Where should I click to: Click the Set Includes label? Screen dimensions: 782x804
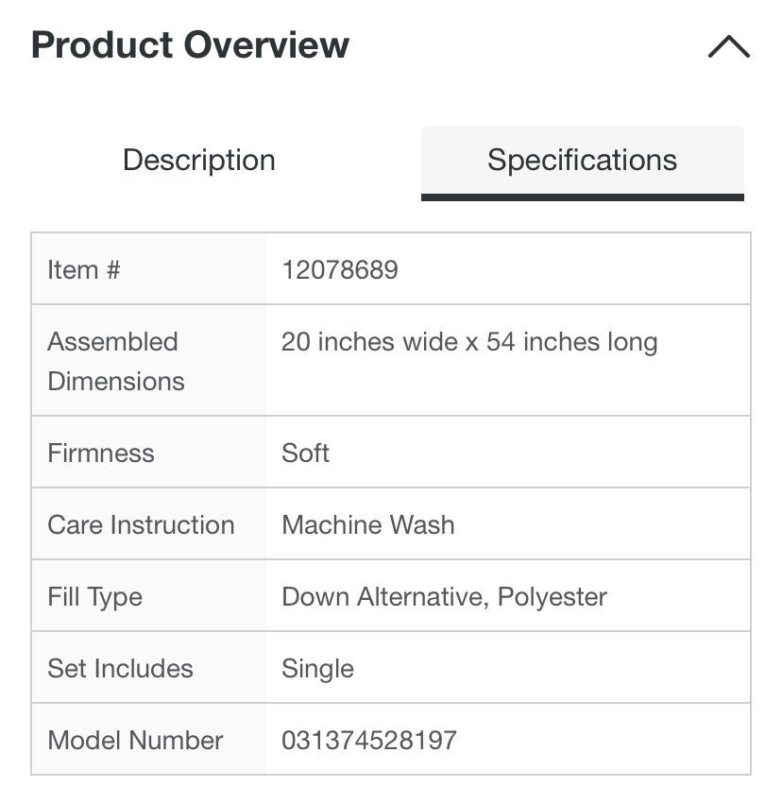pos(121,668)
